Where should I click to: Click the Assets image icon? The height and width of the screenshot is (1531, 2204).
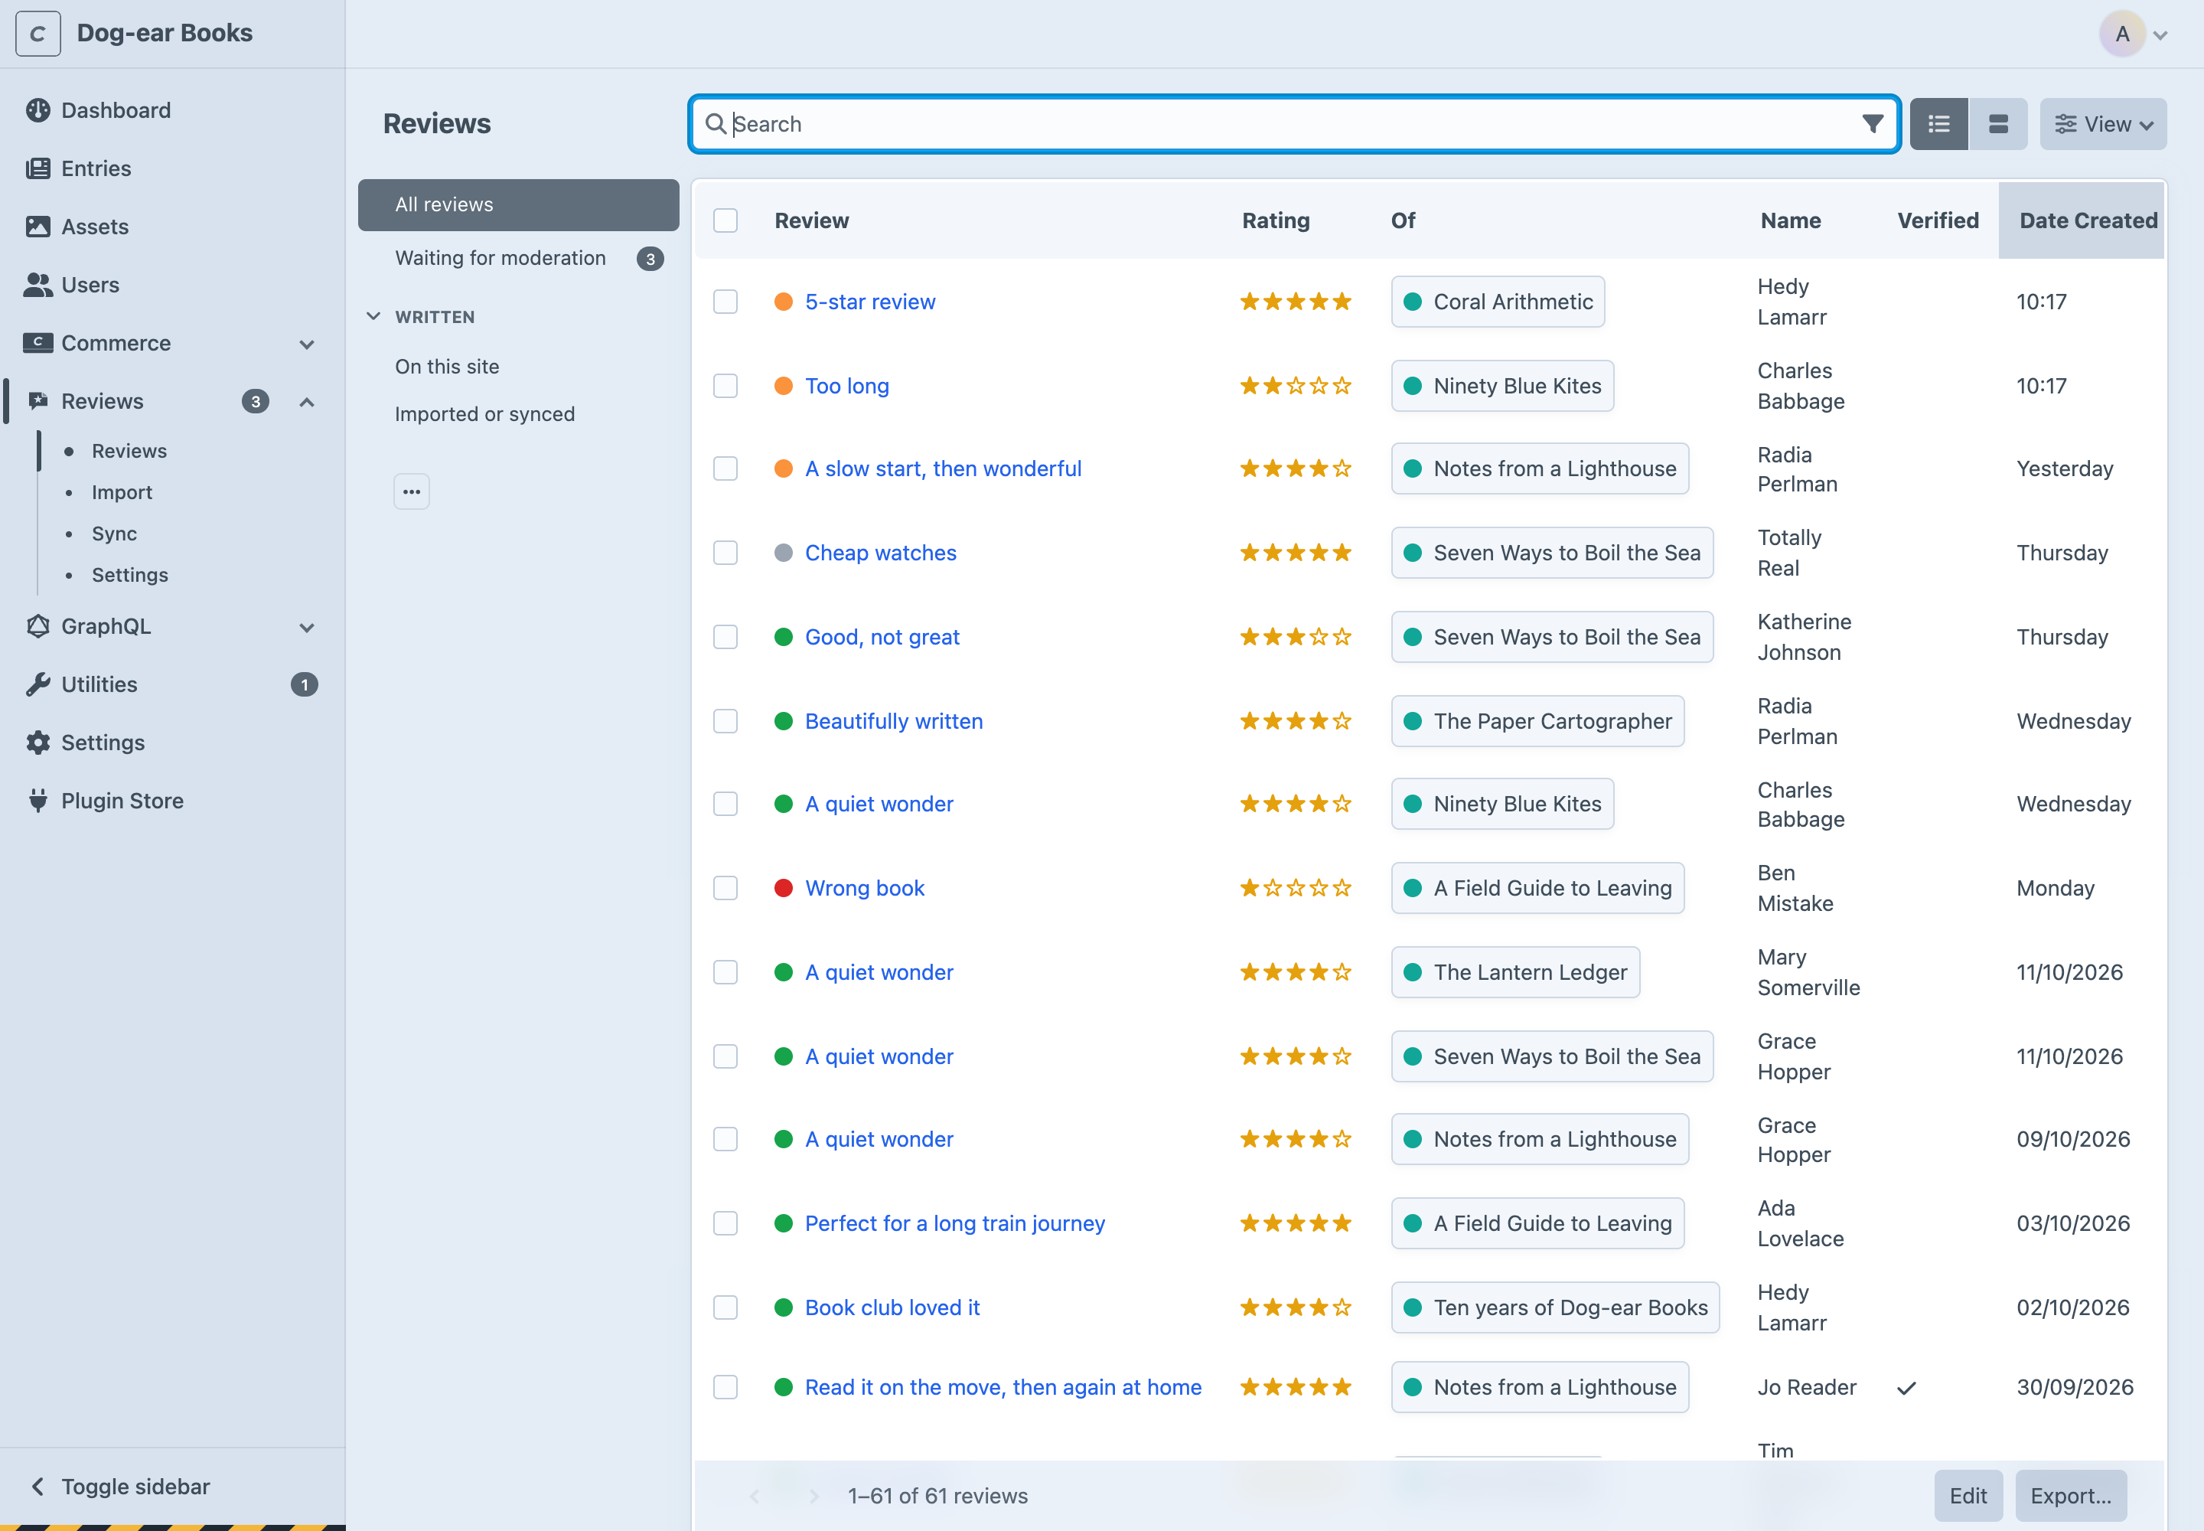pyautogui.click(x=37, y=227)
